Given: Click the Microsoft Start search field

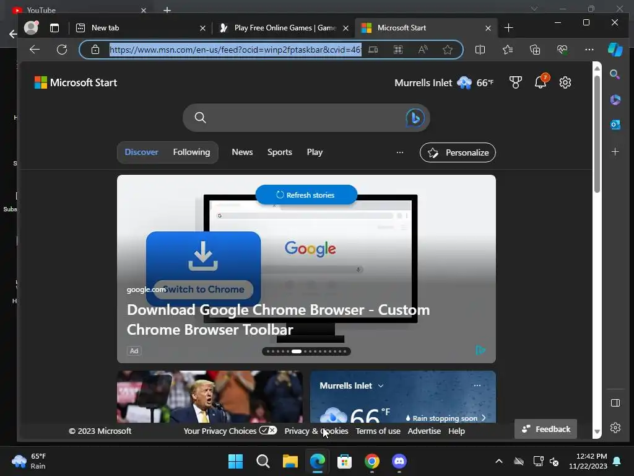Looking at the screenshot, I should tap(306, 118).
